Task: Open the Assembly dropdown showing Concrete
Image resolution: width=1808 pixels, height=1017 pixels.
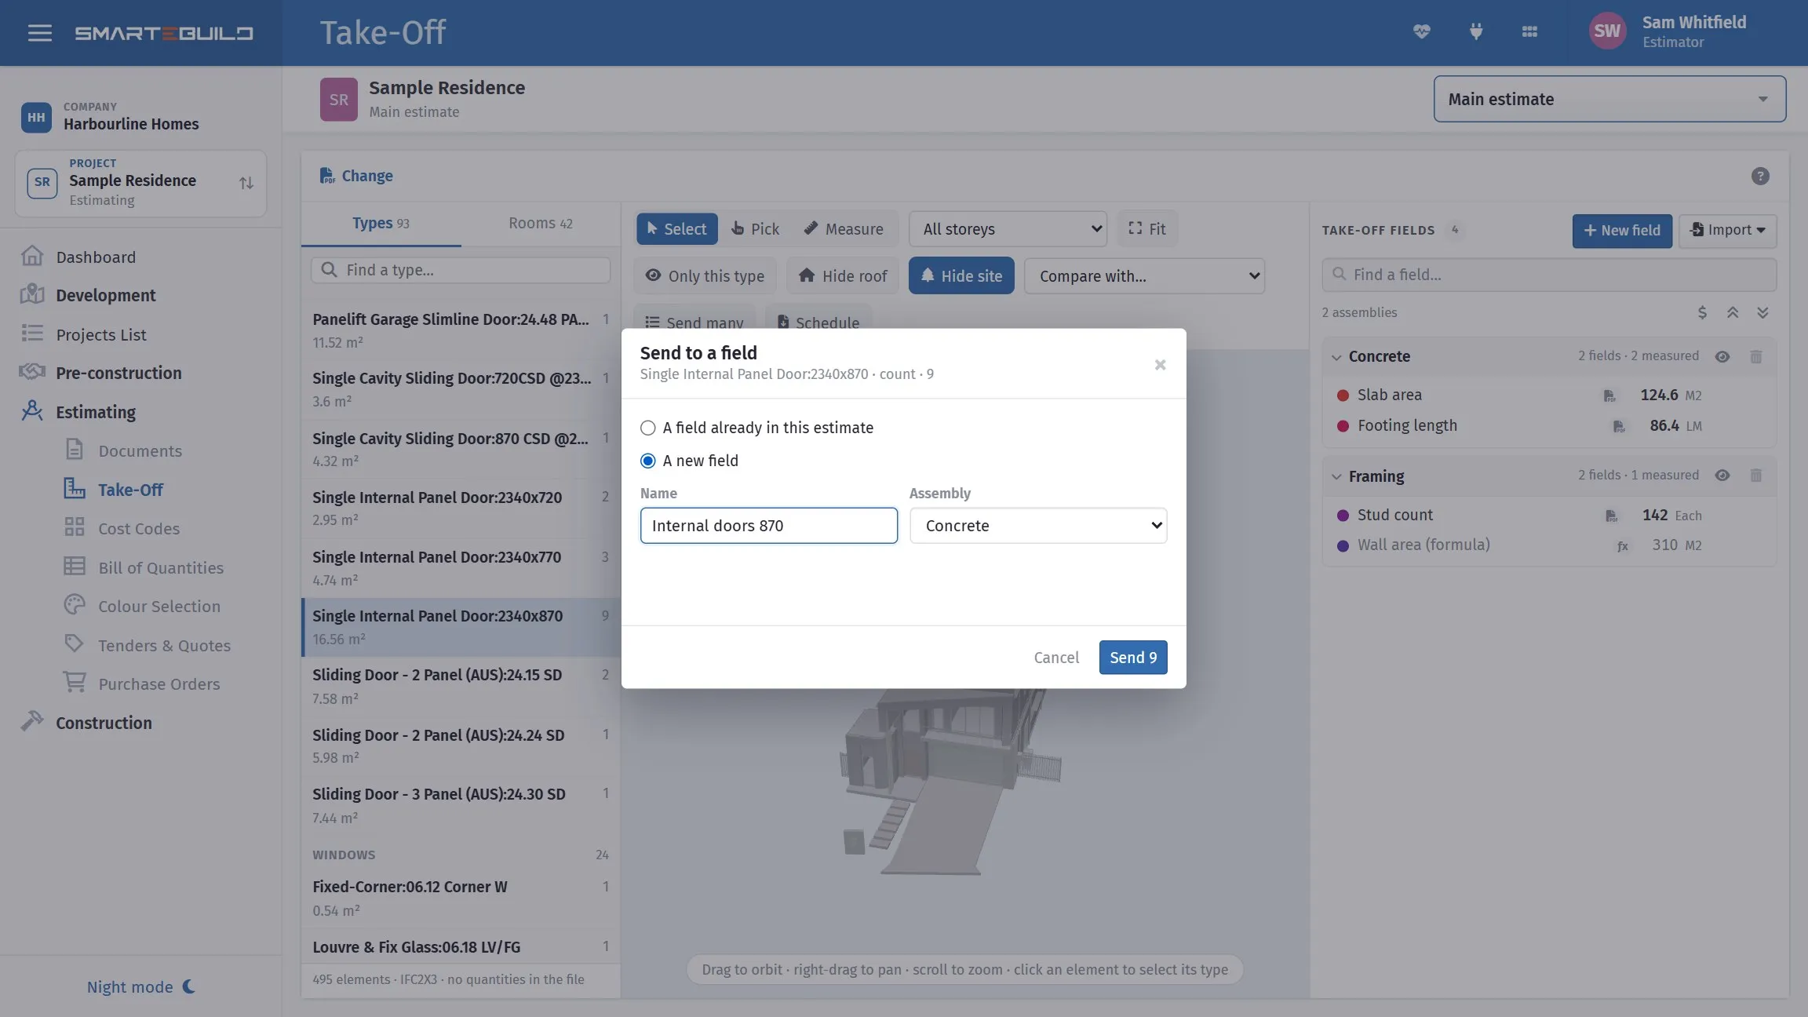Action: tap(1038, 526)
